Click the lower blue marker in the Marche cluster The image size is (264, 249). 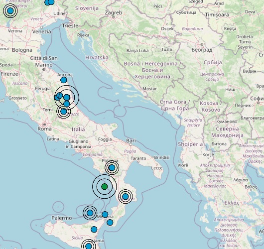coord(67,104)
